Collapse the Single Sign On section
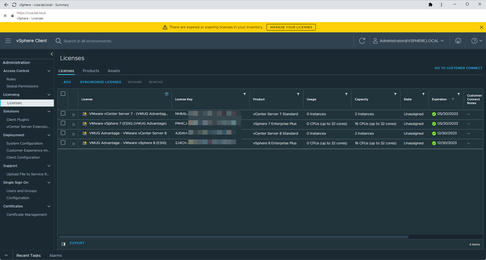 coord(49,183)
